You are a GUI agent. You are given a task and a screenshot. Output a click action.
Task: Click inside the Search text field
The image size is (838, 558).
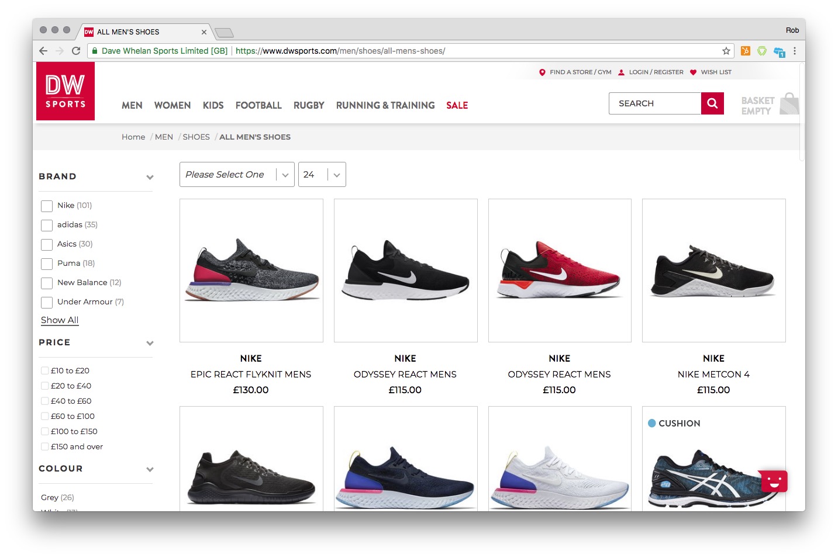click(x=654, y=103)
